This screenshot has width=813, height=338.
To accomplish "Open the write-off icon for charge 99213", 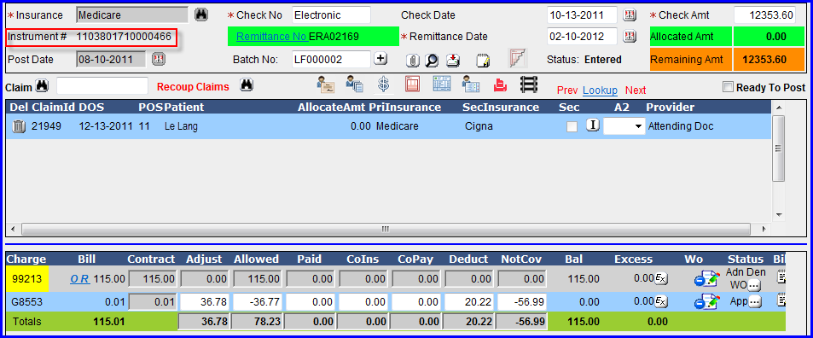I will [x=706, y=279].
